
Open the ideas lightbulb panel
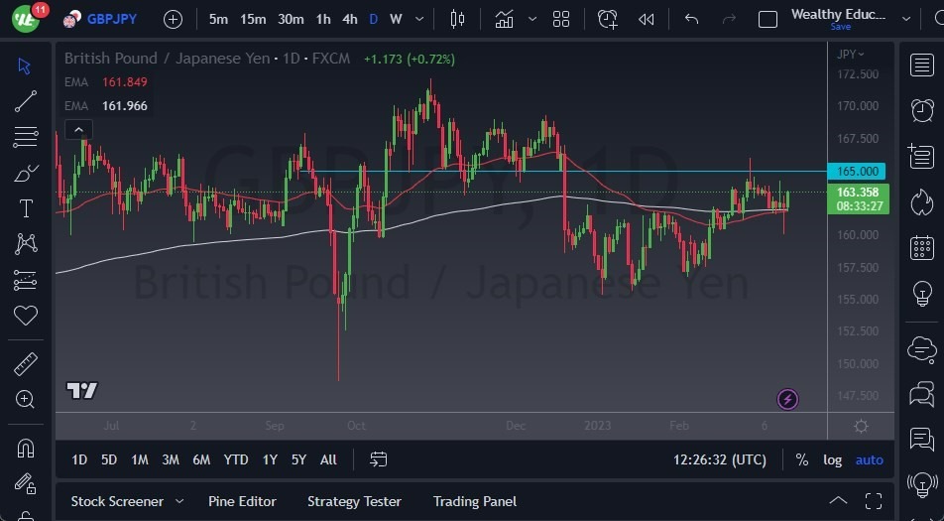pos(922,294)
